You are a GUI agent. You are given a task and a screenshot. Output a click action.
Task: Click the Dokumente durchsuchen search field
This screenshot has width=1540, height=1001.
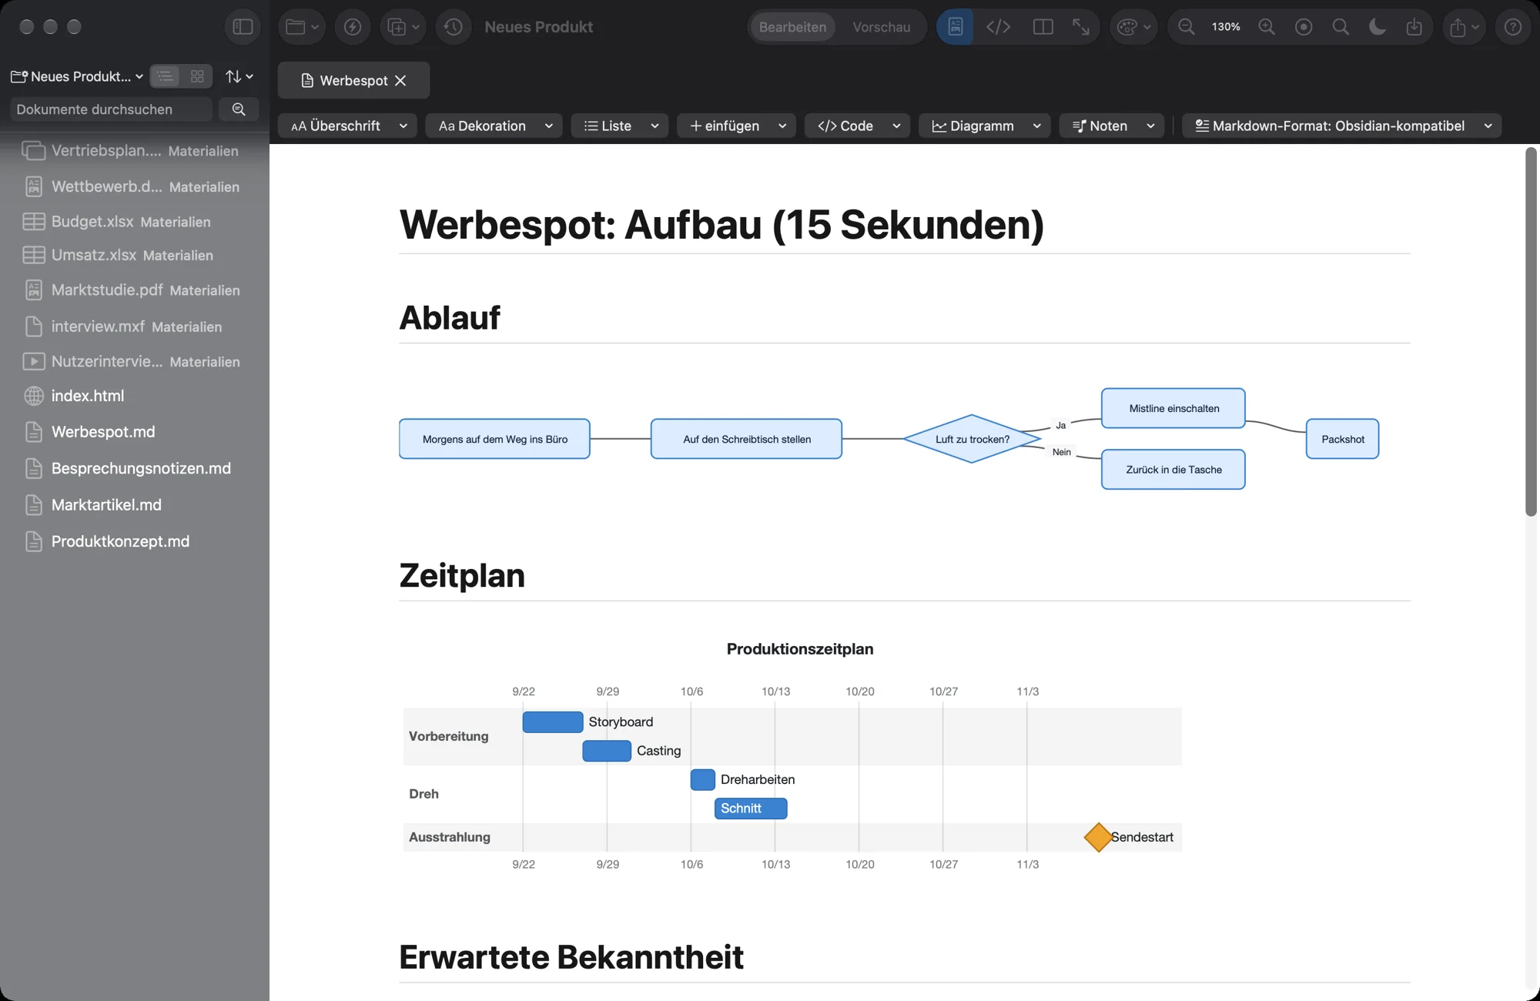pos(111,109)
